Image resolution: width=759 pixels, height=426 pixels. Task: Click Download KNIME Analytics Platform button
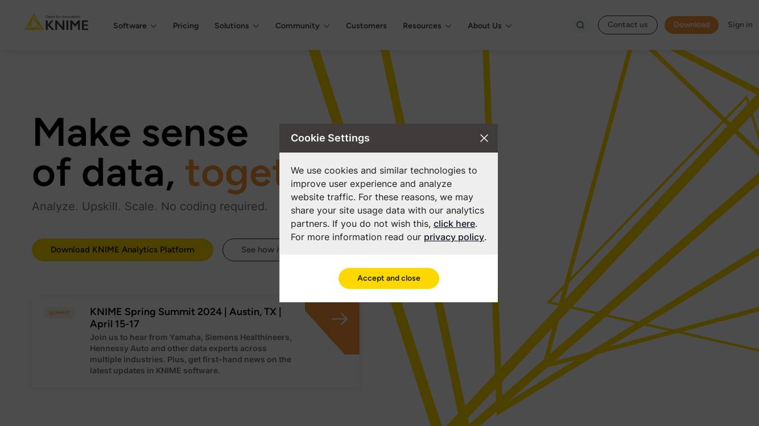(123, 250)
